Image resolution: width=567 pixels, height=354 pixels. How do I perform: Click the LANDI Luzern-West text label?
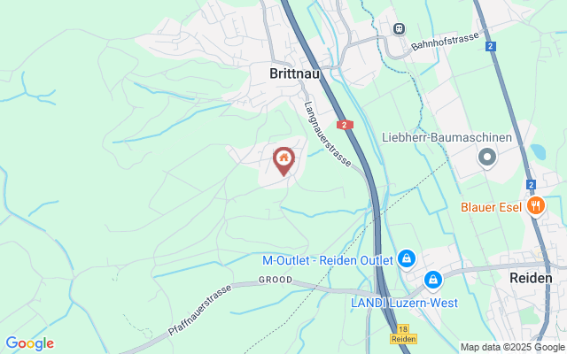tap(404, 303)
